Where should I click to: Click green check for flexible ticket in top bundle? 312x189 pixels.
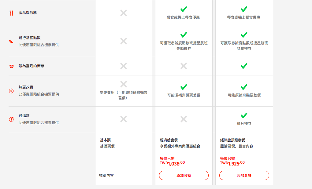tap(244, 66)
